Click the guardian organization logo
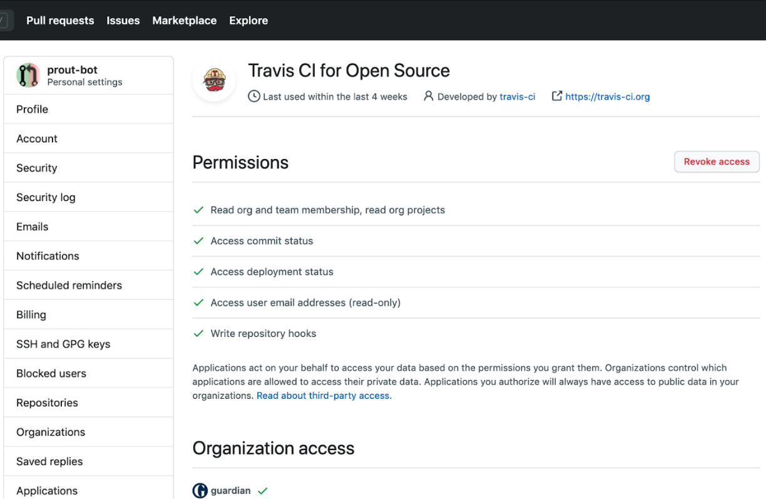 pyautogui.click(x=200, y=491)
